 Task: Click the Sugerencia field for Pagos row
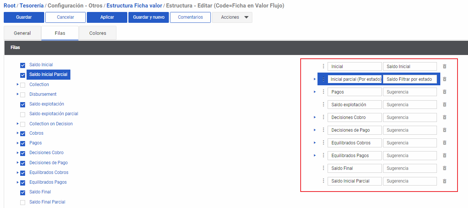click(x=410, y=92)
